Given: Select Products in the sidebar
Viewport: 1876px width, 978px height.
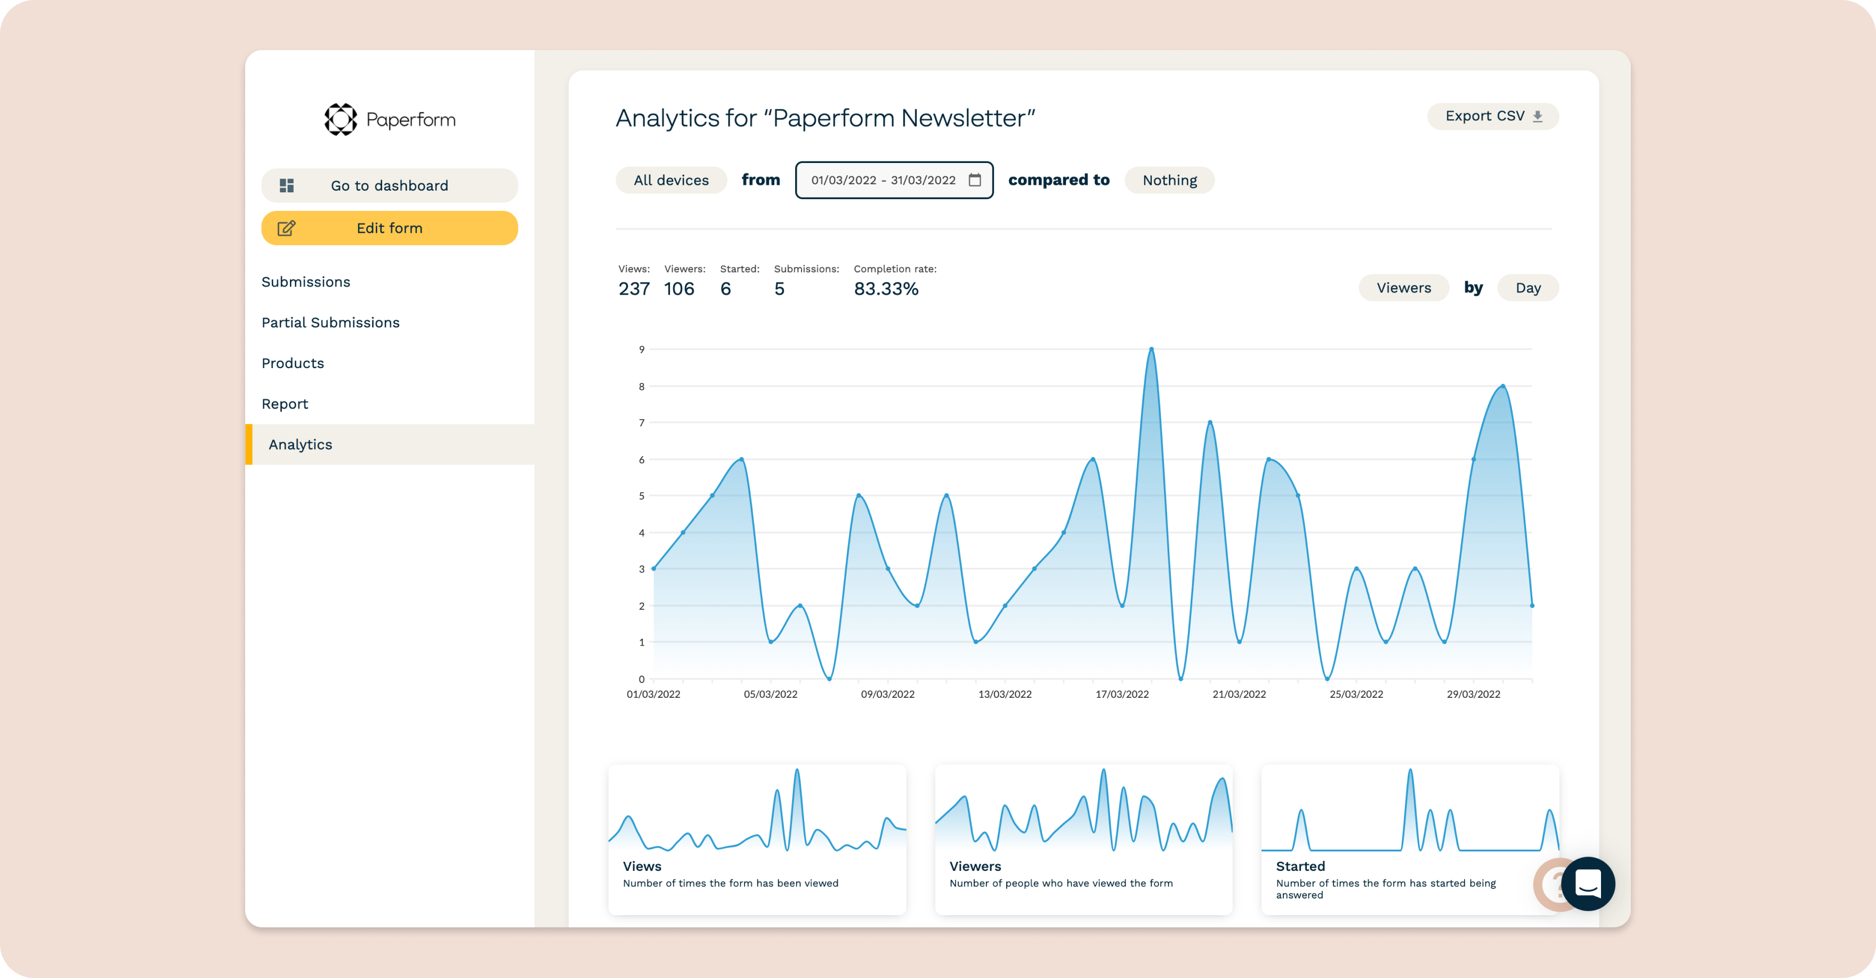Looking at the screenshot, I should coord(293,363).
